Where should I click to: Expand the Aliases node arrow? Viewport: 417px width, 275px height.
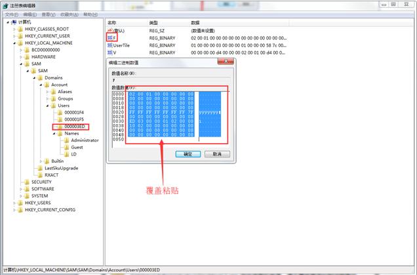(48, 92)
